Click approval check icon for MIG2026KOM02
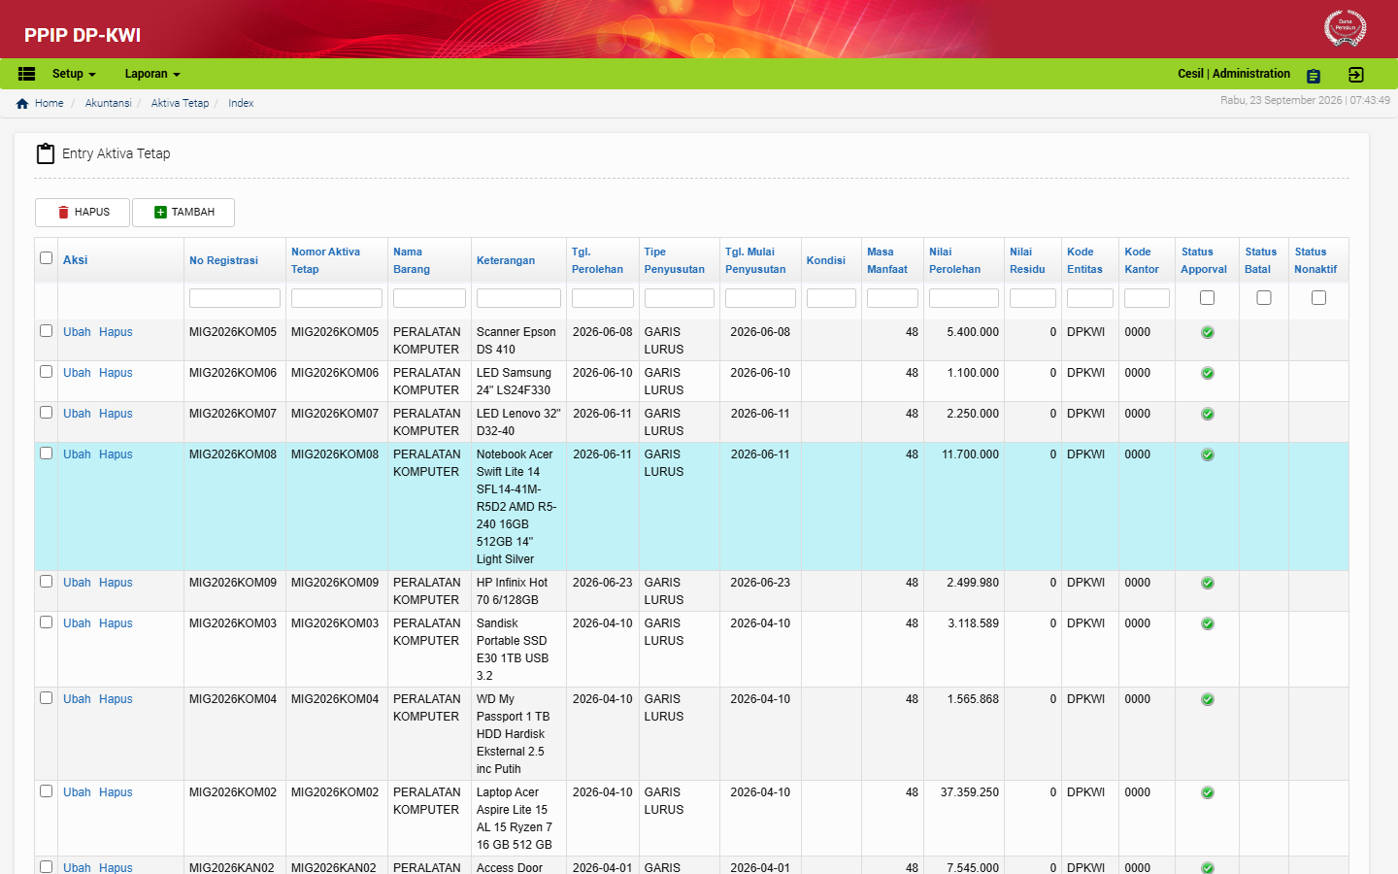 [x=1208, y=792]
